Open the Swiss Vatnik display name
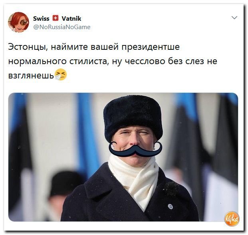This screenshot has width=248, height=235. coord(57,18)
